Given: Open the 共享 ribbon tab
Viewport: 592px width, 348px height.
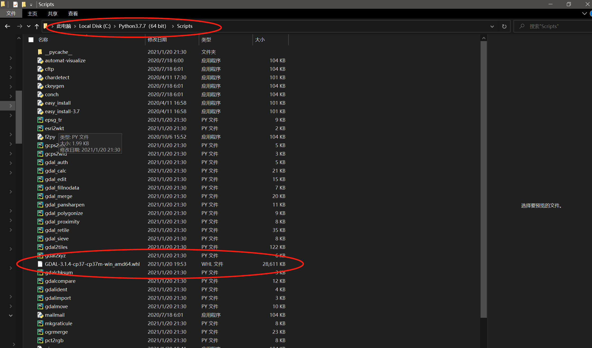Looking at the screenshot, I should [x=52, y=14].
